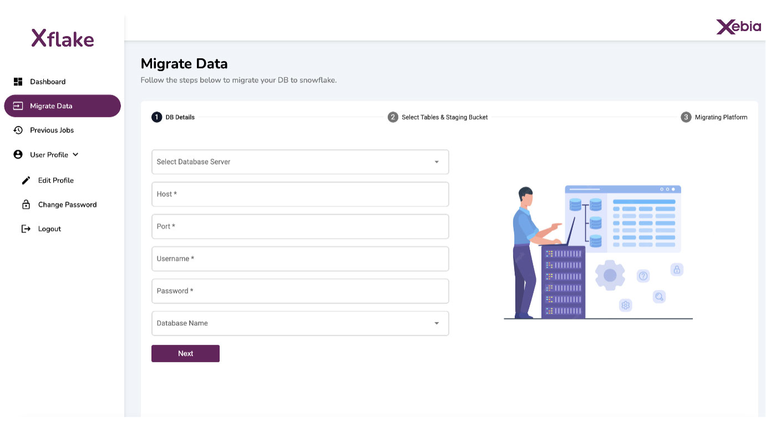The width and height of the screenshot is (766, 431).
Task: Click the Xflake logo
Action: 63,38
